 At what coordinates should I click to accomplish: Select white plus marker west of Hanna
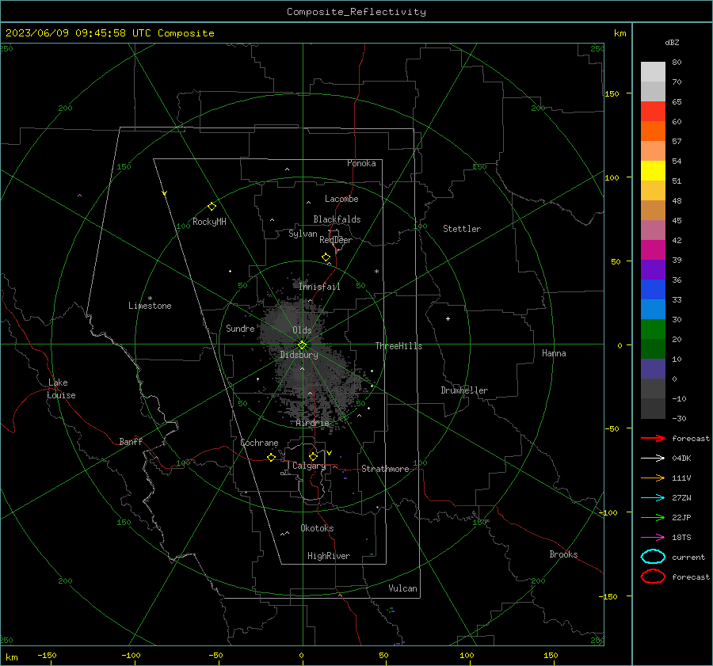(x=448, y=318)
